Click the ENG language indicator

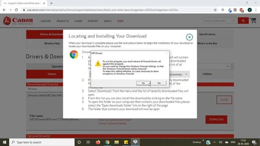pos(233,142)
